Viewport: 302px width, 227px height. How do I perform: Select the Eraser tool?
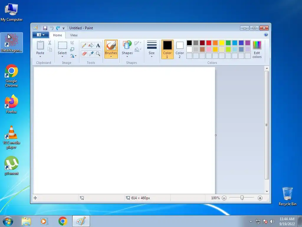(84, 53)
